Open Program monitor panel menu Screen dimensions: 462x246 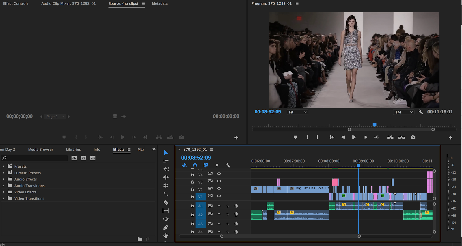[x=297, y=4]
